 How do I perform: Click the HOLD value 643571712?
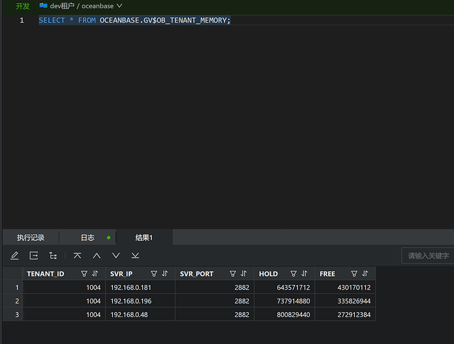[293, 288]
